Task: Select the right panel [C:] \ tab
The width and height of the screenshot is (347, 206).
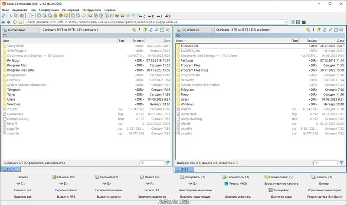Action: click(185, 169)
